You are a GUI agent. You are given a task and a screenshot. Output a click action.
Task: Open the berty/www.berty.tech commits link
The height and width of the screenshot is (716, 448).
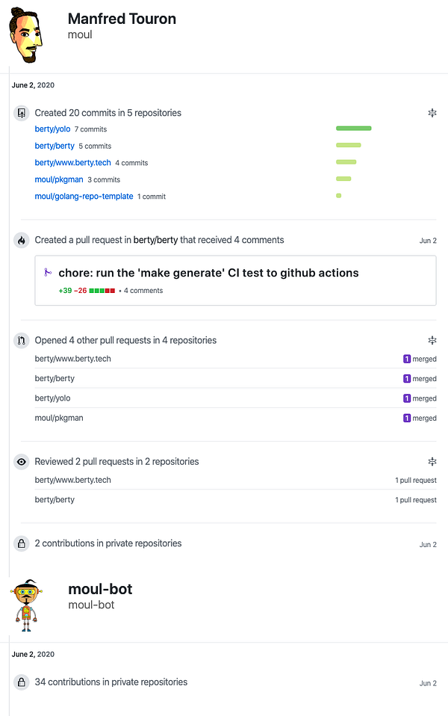pyautogui.click(x=72, y=163)
